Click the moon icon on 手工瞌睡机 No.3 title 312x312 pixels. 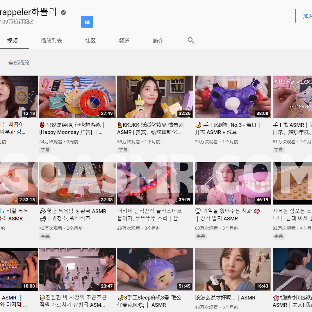pyautogui.click(x=199, y=124)
